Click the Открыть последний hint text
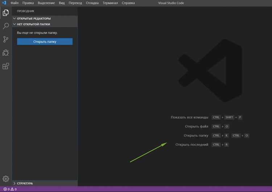272x192 pixels. [192, 144]
